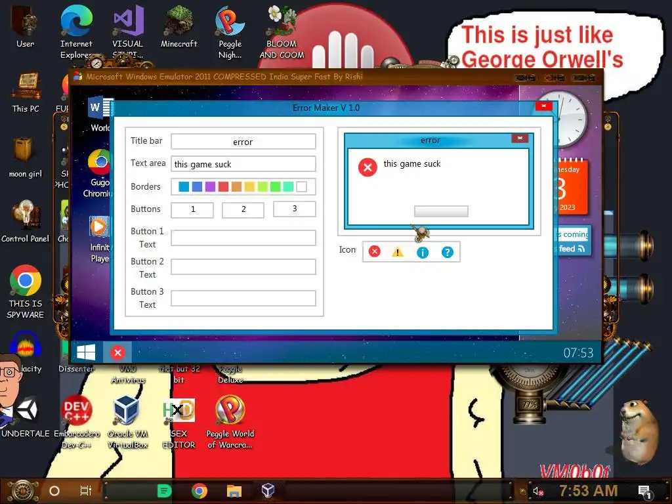Pick the purple border color swatch

[210, 187]
